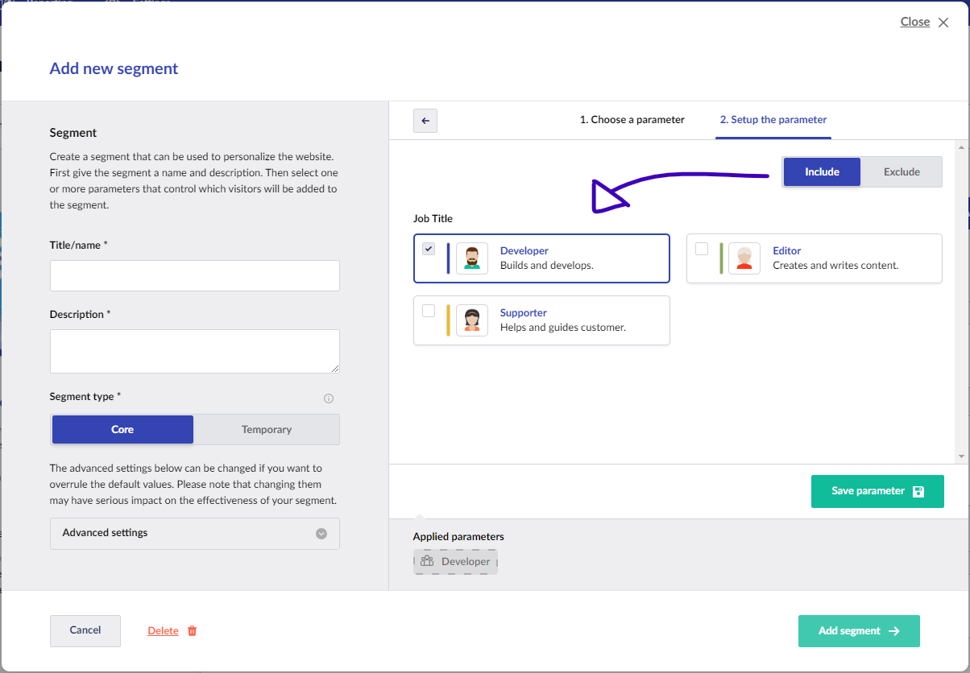
Task: Select Temporary segment type
Action: coord(267,430)
